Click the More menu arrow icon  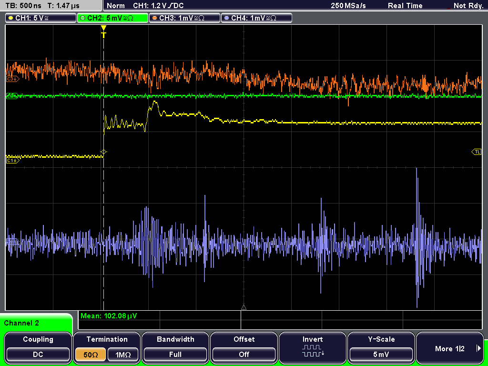[478, 348]
